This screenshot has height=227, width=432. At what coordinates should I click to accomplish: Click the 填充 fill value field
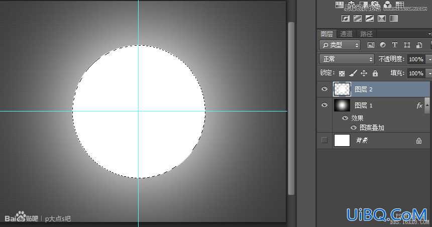tap(416, 73)
